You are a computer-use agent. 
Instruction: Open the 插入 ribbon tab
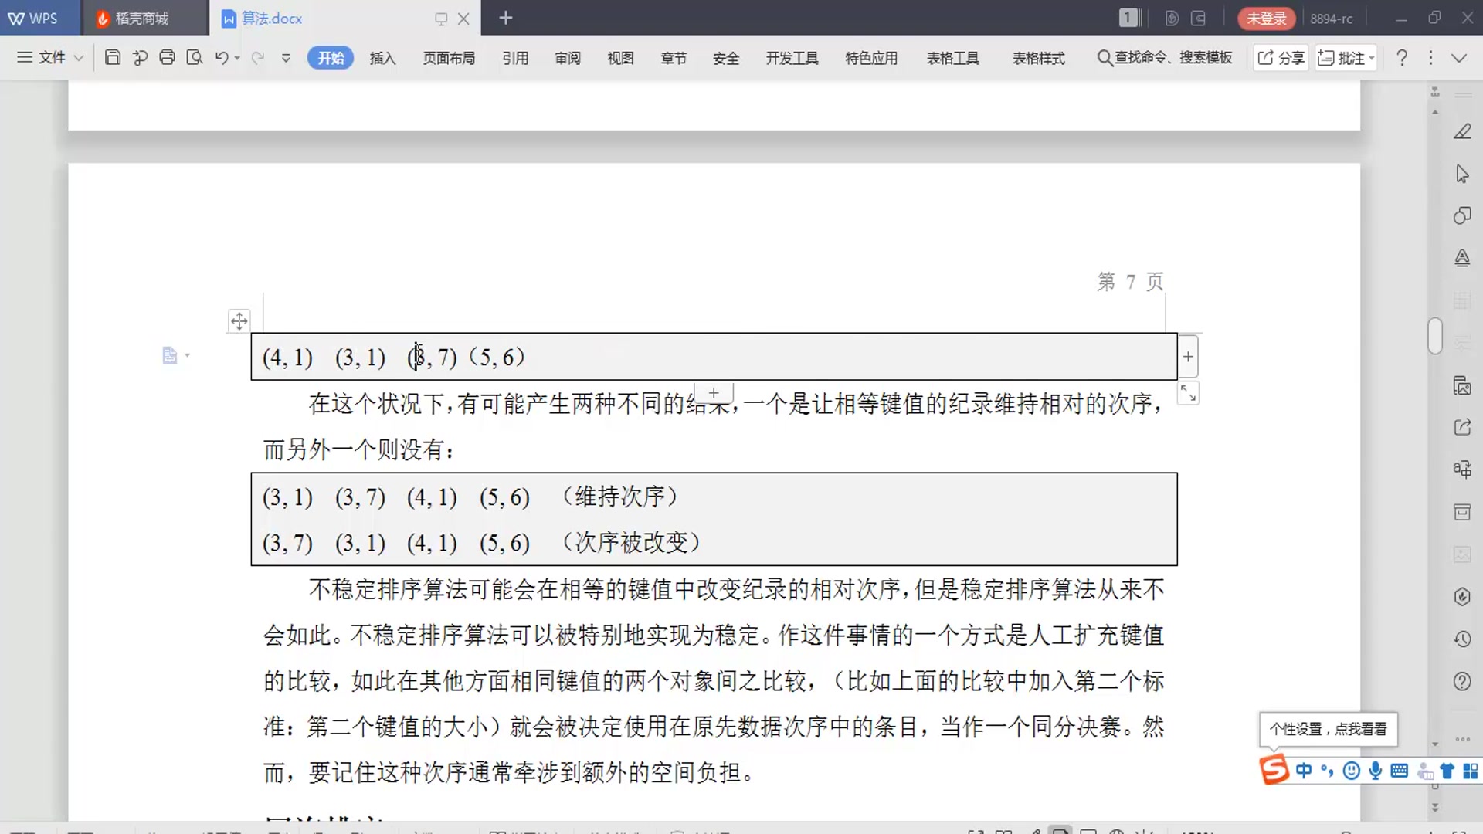382,58
